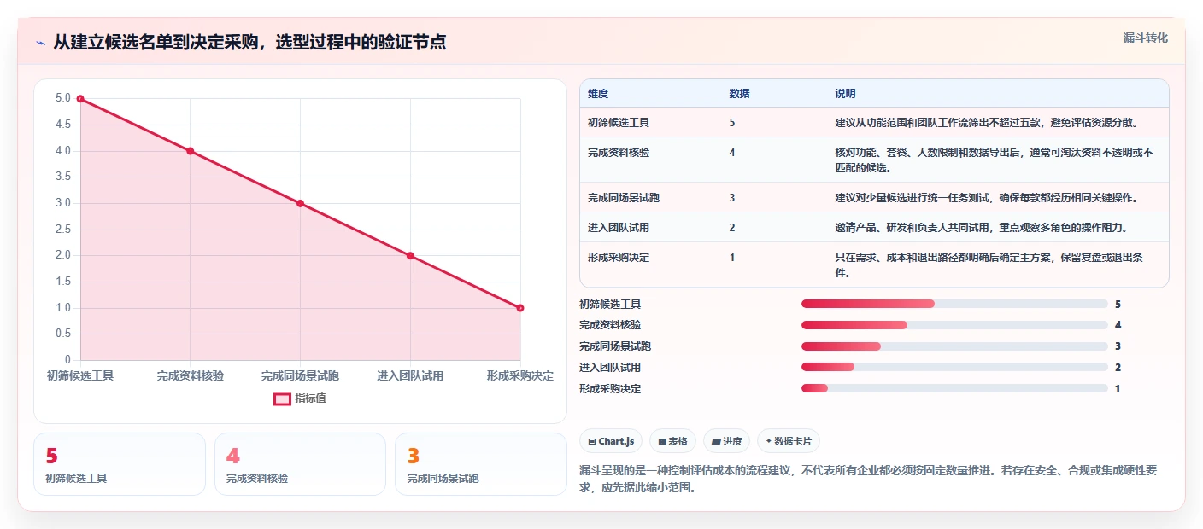
Task: Click the 维度 column header
Action: [x=598, y=94]
